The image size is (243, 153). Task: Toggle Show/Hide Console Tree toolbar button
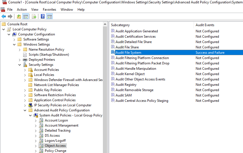pos(25,16)
